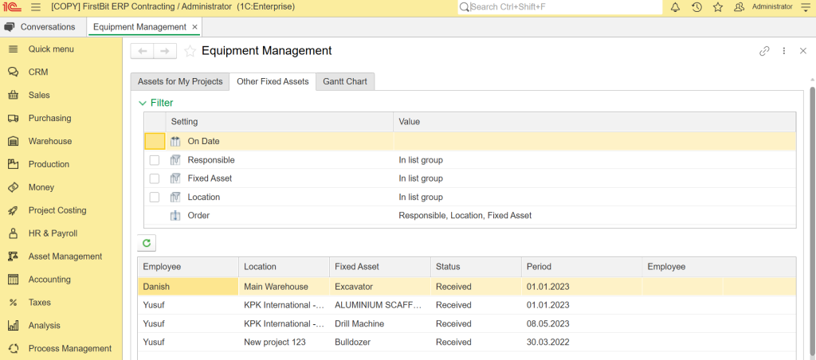
Task: Enable the Responsible filter checkbox
Action: coord(155,160)
